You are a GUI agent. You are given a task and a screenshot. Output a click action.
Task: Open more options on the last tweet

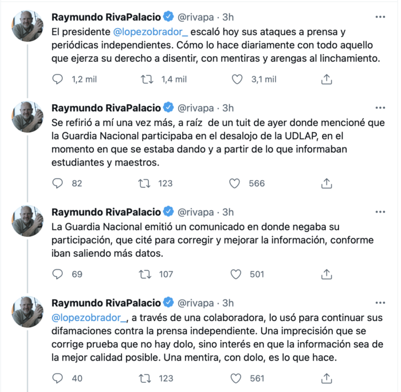380,301
